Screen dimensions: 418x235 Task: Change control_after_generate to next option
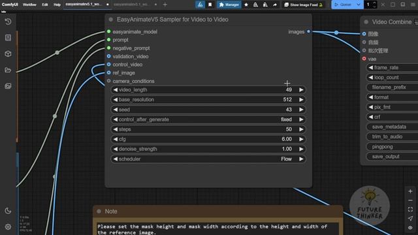pyautogui.click(x=301, y=119)
